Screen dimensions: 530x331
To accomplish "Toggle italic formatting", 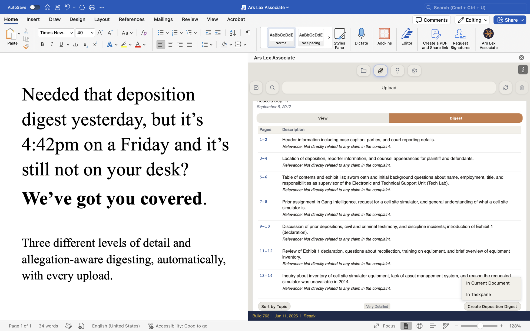I will [52, 45].
